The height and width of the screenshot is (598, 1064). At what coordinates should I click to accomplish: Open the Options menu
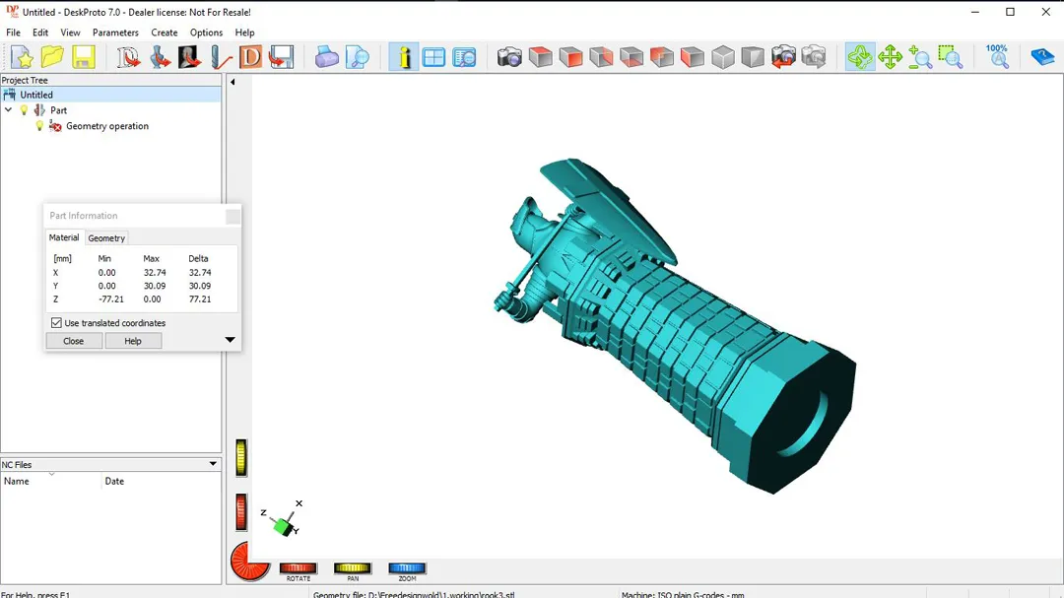click(206, 32)
